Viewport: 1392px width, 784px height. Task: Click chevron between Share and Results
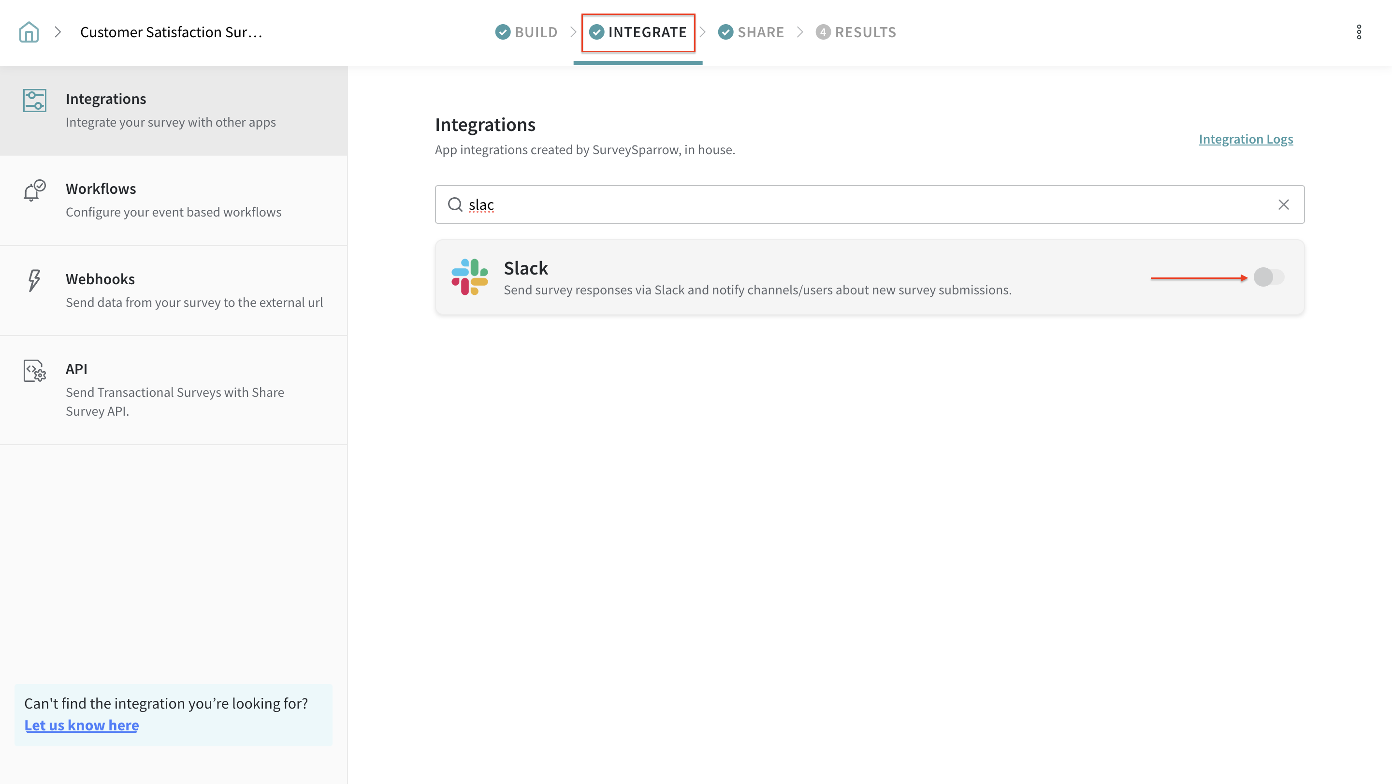pos(800,32)
